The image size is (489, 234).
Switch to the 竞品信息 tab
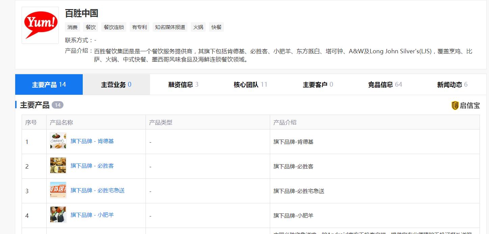point(385,85)
